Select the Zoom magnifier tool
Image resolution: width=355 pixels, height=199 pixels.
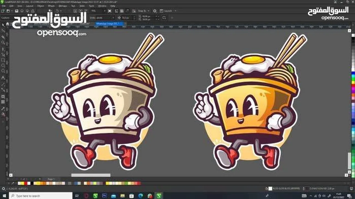coord(3,42)
